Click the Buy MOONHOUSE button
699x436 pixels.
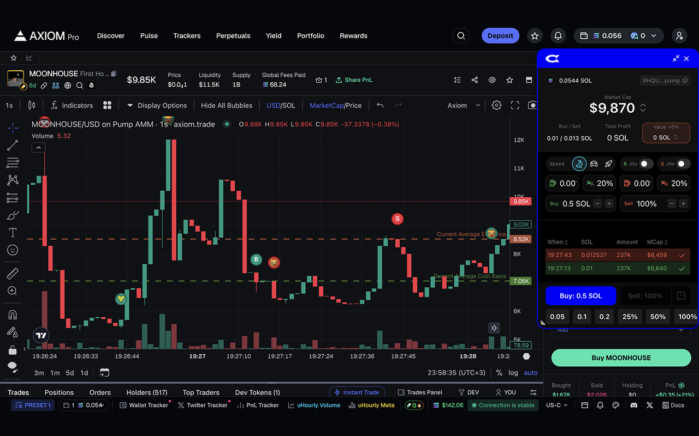click(x=621, y=358)
